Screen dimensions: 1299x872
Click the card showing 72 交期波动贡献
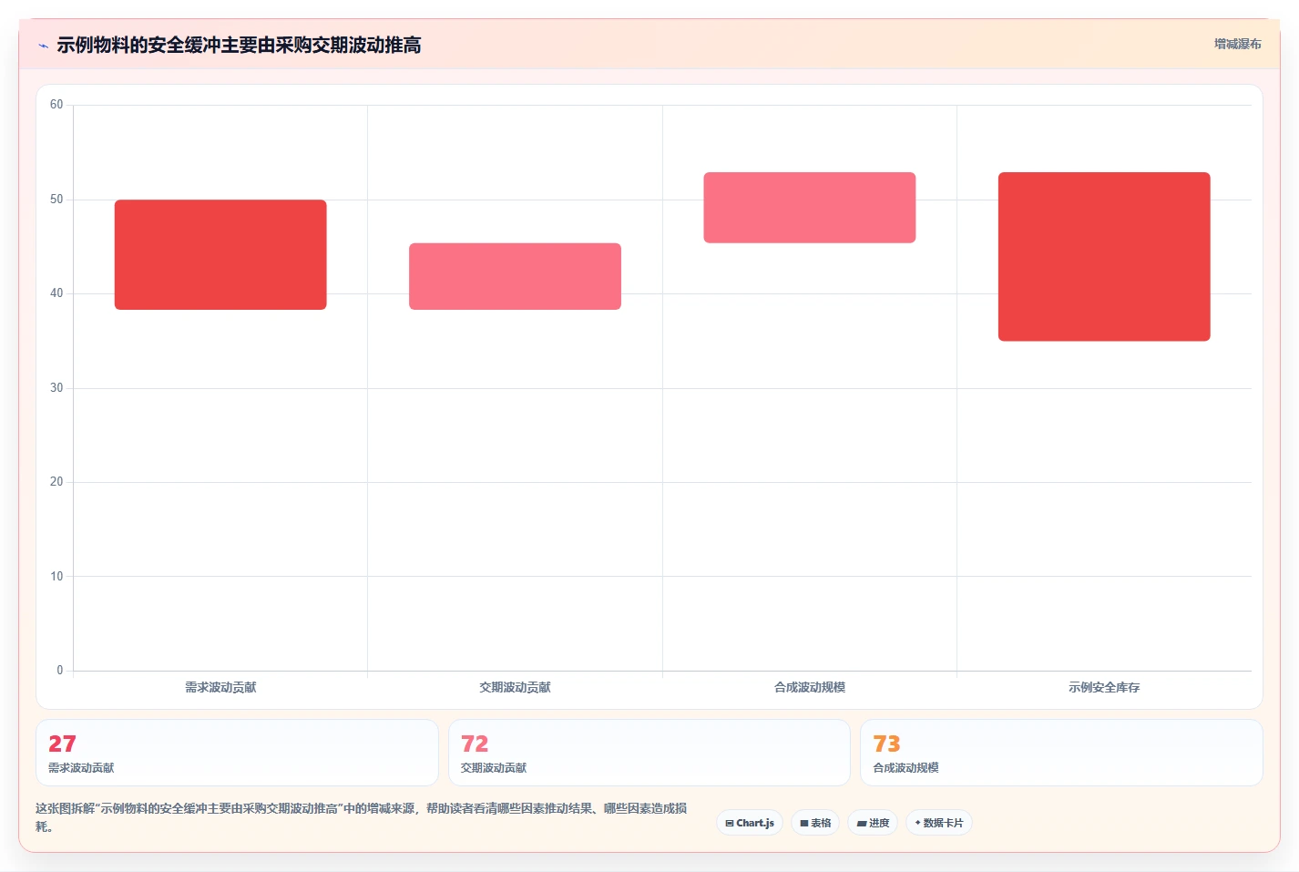pos(649,753)
